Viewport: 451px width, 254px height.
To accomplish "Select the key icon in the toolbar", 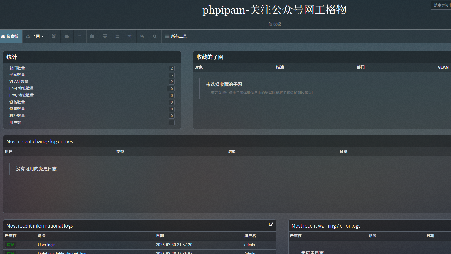I will (142, 36).
